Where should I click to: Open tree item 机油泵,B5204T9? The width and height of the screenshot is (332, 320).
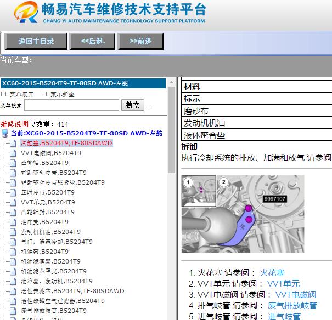click(44, 252)
